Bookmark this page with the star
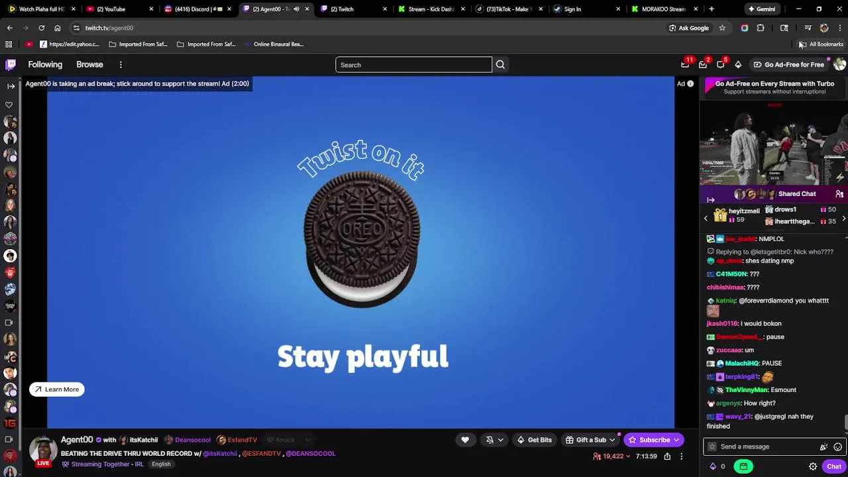848x477 pixels. pos(722,28)
